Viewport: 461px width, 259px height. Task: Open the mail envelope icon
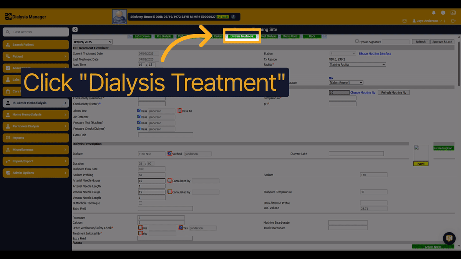pos(404,21)
